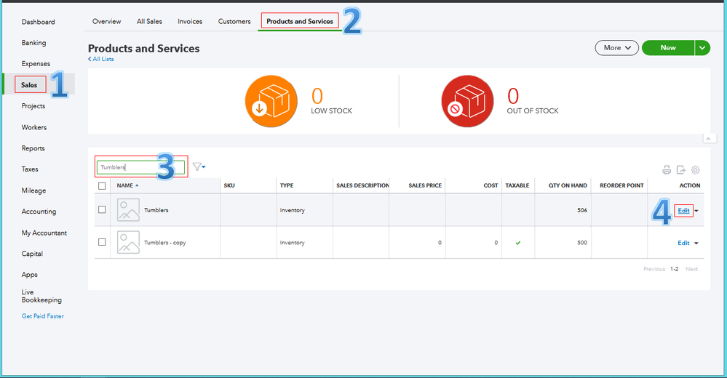Click the 500 quantity value

[582, 243]
